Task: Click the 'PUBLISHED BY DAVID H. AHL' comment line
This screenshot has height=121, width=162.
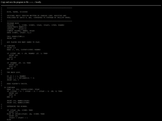Action: click(x=39, y=18)
